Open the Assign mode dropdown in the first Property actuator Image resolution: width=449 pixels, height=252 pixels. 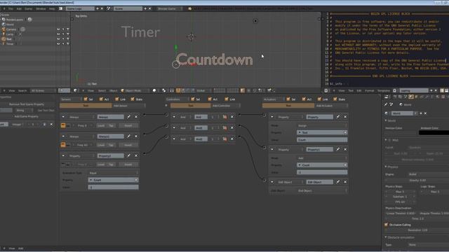[x=322, y=125]
